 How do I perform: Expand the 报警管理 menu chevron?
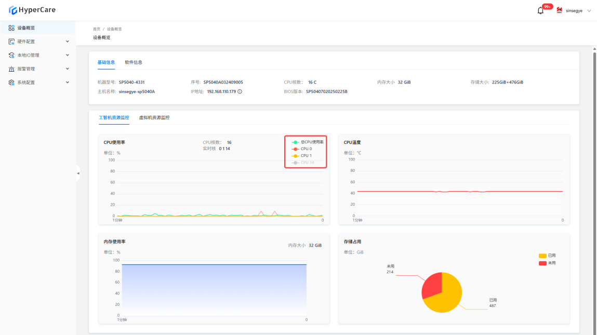pos(68,69)
